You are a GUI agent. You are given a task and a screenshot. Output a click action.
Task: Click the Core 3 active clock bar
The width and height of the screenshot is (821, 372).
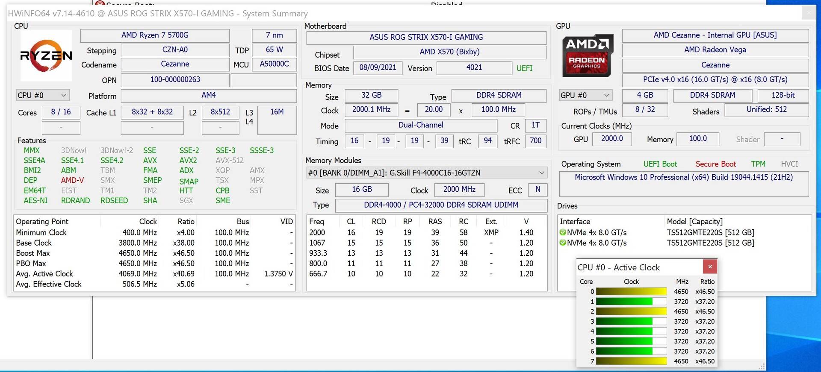(631, 322)
